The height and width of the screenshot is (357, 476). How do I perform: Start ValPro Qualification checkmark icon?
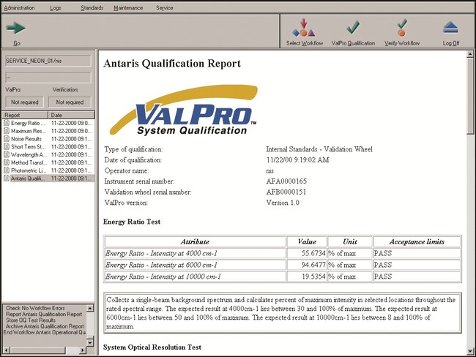click(353, 27)
